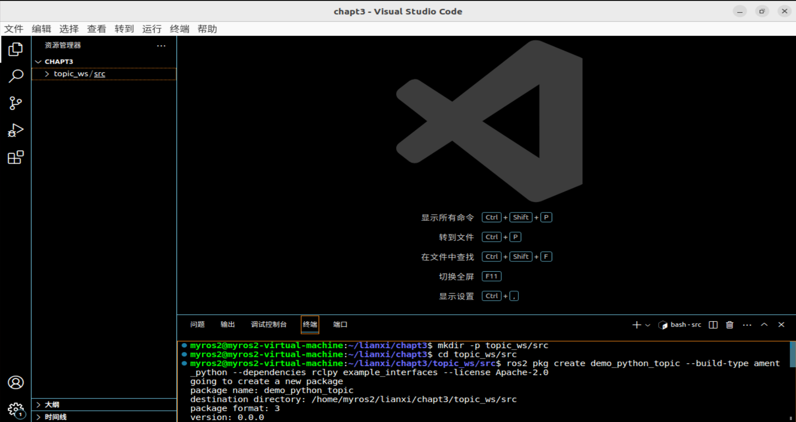
Task: Switch to the 问题 panel tab
Action: click(198, 325)
